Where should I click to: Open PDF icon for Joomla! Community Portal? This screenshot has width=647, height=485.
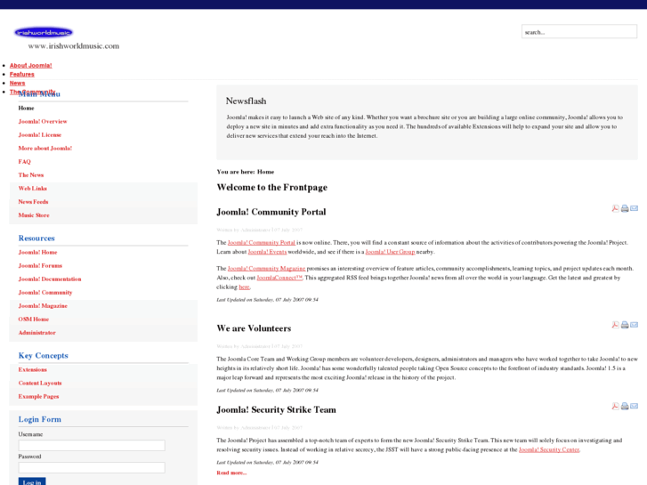point(615,208)
